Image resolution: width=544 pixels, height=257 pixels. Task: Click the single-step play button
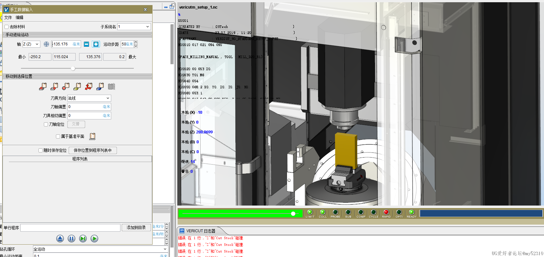(x=83, y=239)
